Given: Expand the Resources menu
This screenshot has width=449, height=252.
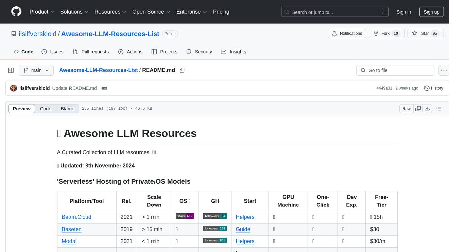Looking at the screenshot, I should pos(110,12).
